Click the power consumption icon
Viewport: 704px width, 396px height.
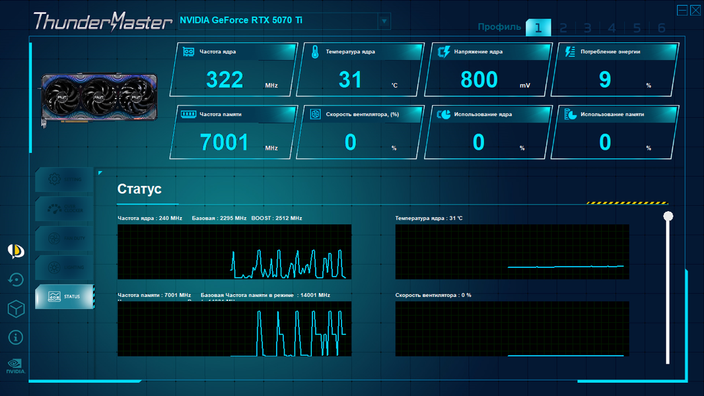570,52
